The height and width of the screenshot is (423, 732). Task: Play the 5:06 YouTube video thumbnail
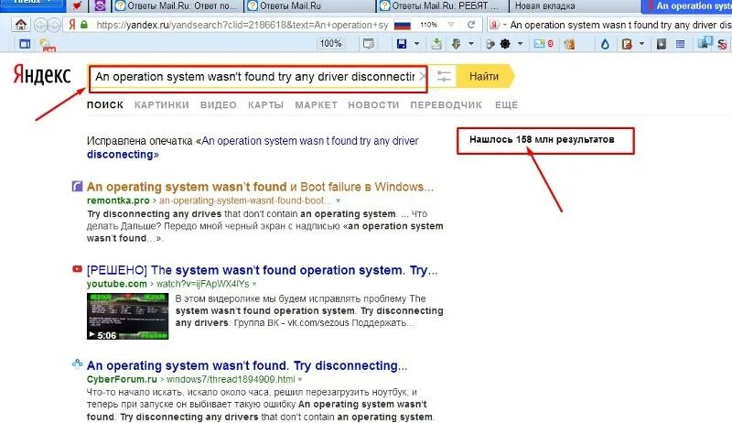click(x=127, y=316)
